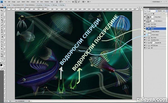Hide the Photo Filter 1 layer
This screenshot has height=103, width=168.
145,17
